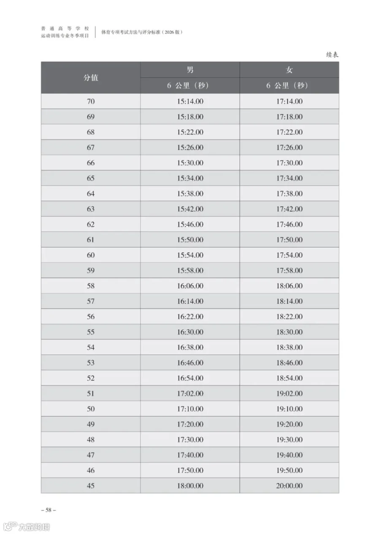The image size is (380, 534).
Task: Select the 女 column header
Action: pyautogui.click(x=289, y=70)
